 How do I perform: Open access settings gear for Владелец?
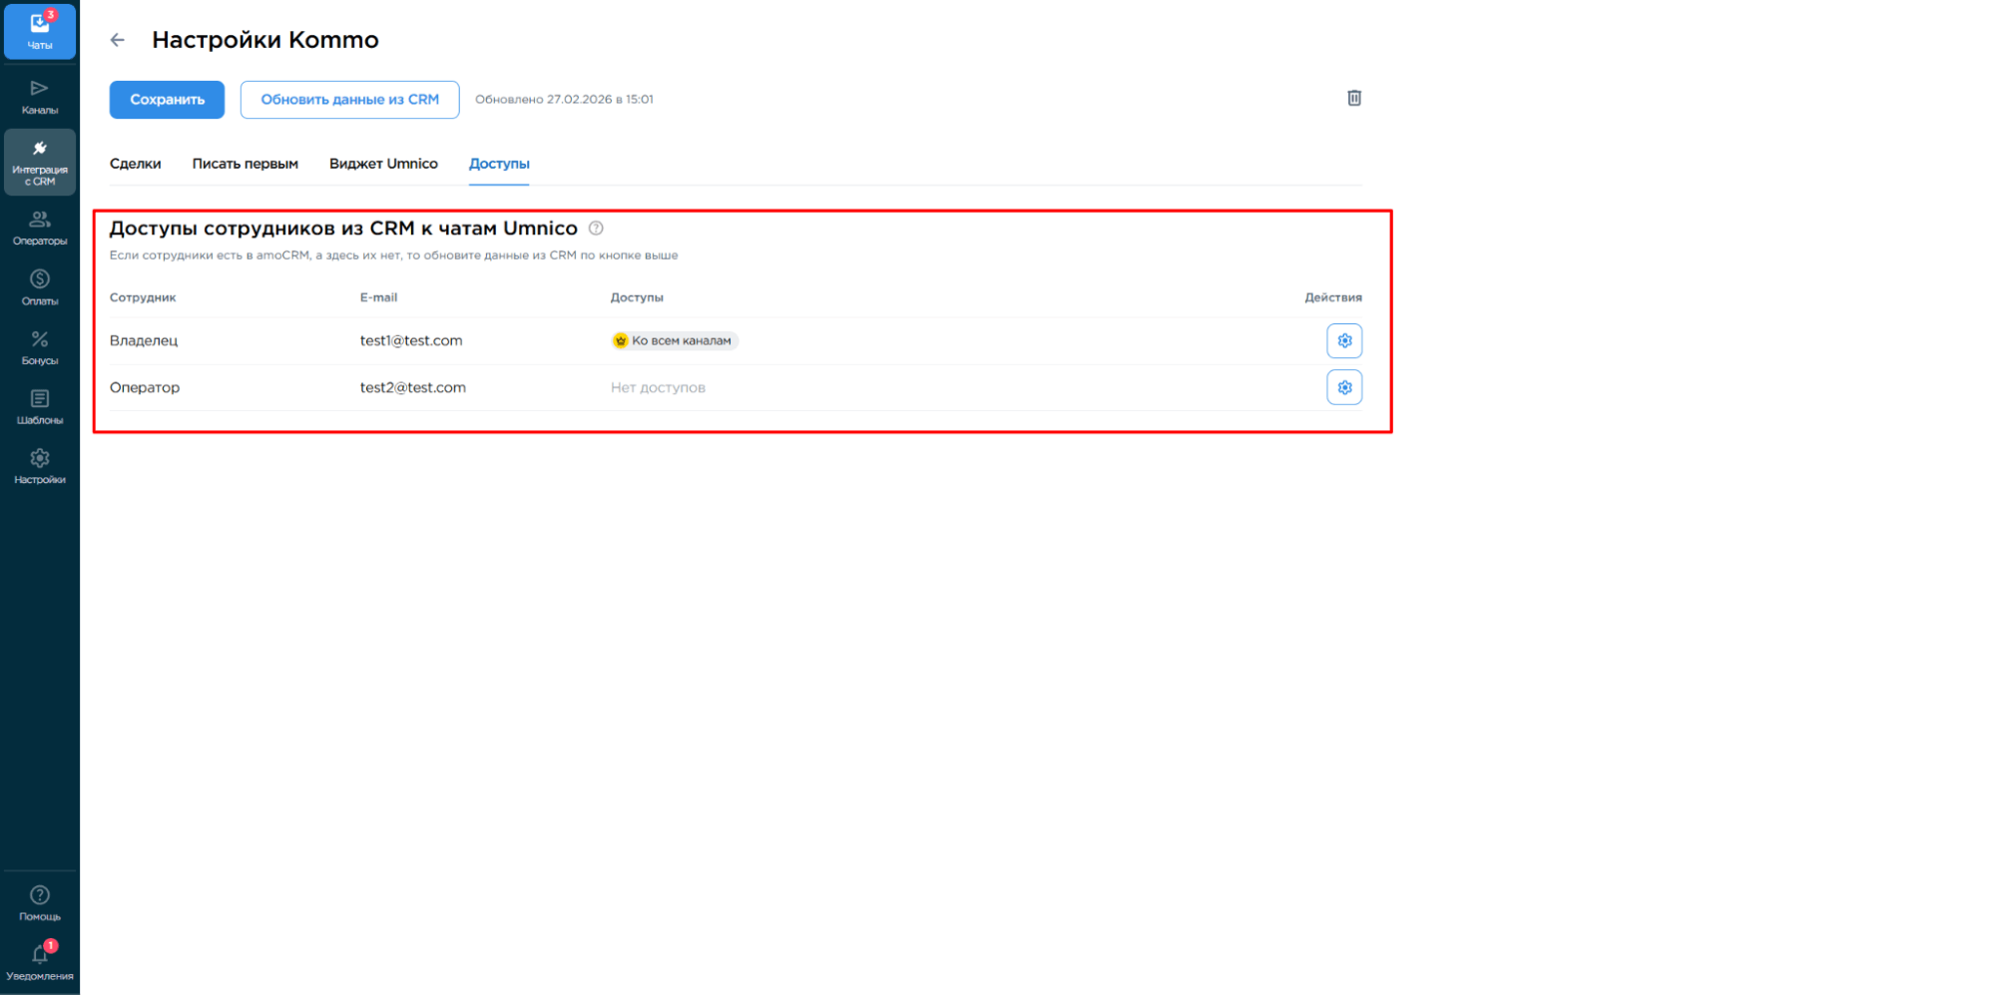tap(1344, 340)
